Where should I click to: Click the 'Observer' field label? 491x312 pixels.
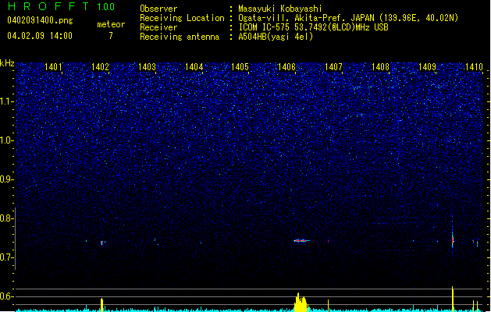[x=158, y=9]
